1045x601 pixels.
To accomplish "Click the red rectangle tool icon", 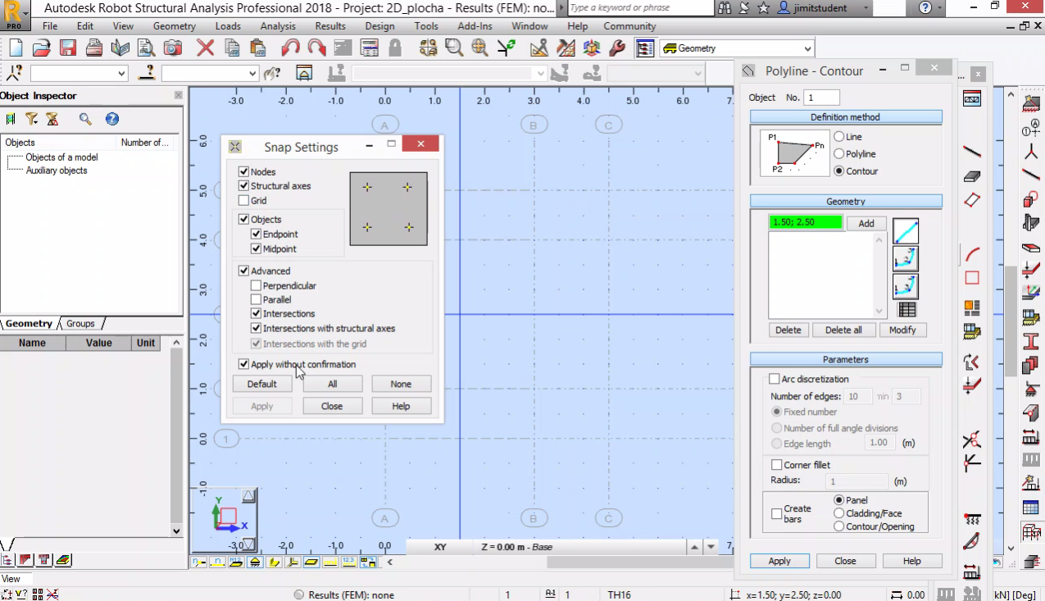I will (x=972, y=278).
